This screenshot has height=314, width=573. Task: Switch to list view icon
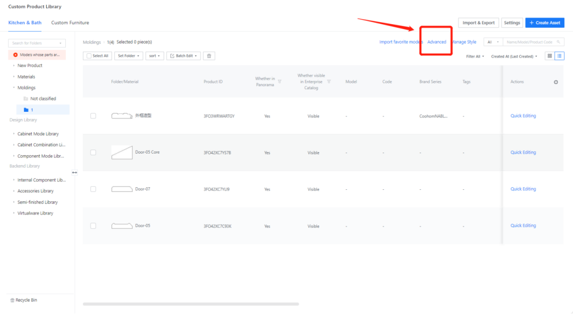tap(560, 56)
